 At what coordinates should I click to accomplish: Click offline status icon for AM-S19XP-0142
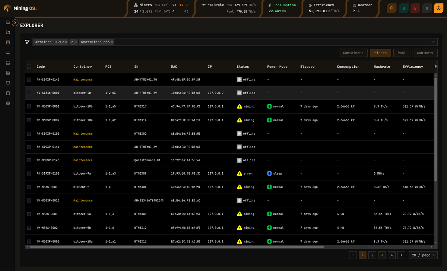tap(239, 80)
